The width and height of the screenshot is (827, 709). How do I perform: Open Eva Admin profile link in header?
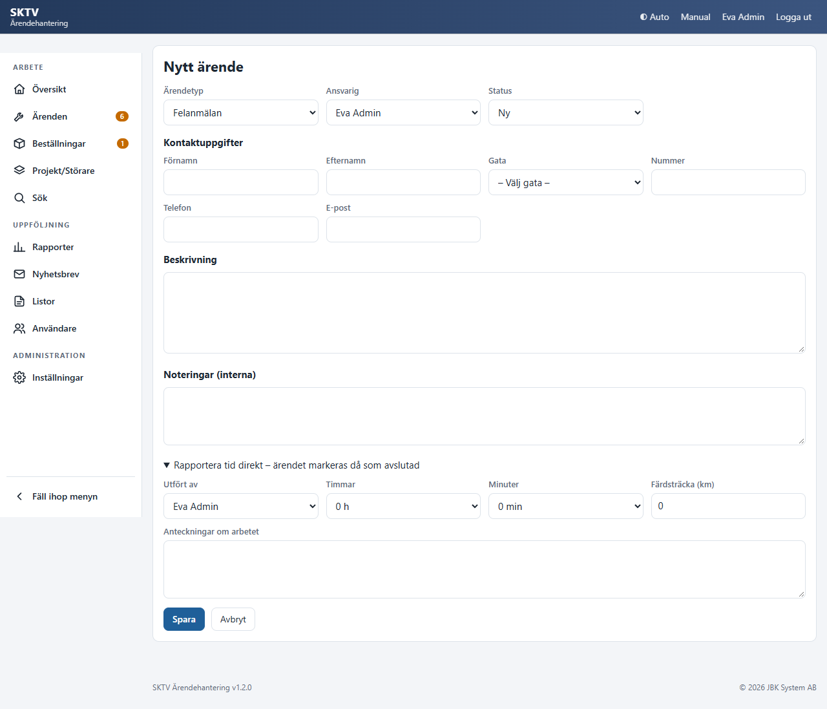pyautogui.click(x=743, y=17)
